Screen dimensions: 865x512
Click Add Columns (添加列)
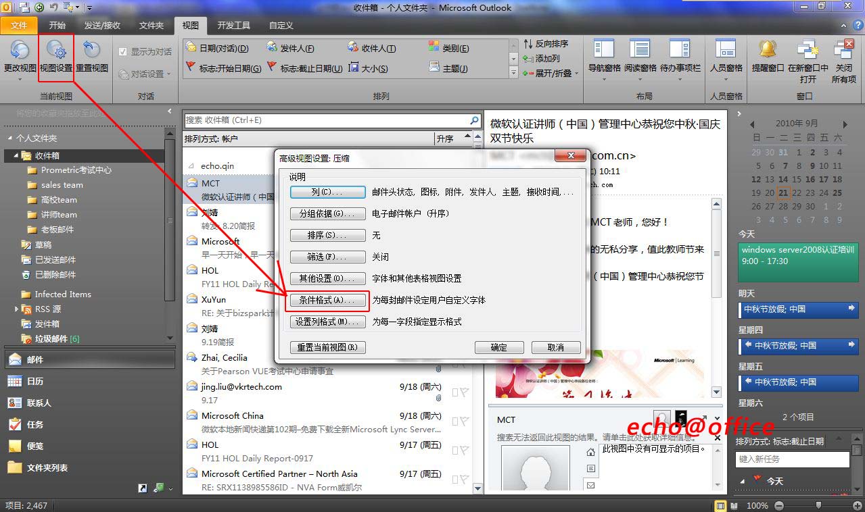coord(542,58)
